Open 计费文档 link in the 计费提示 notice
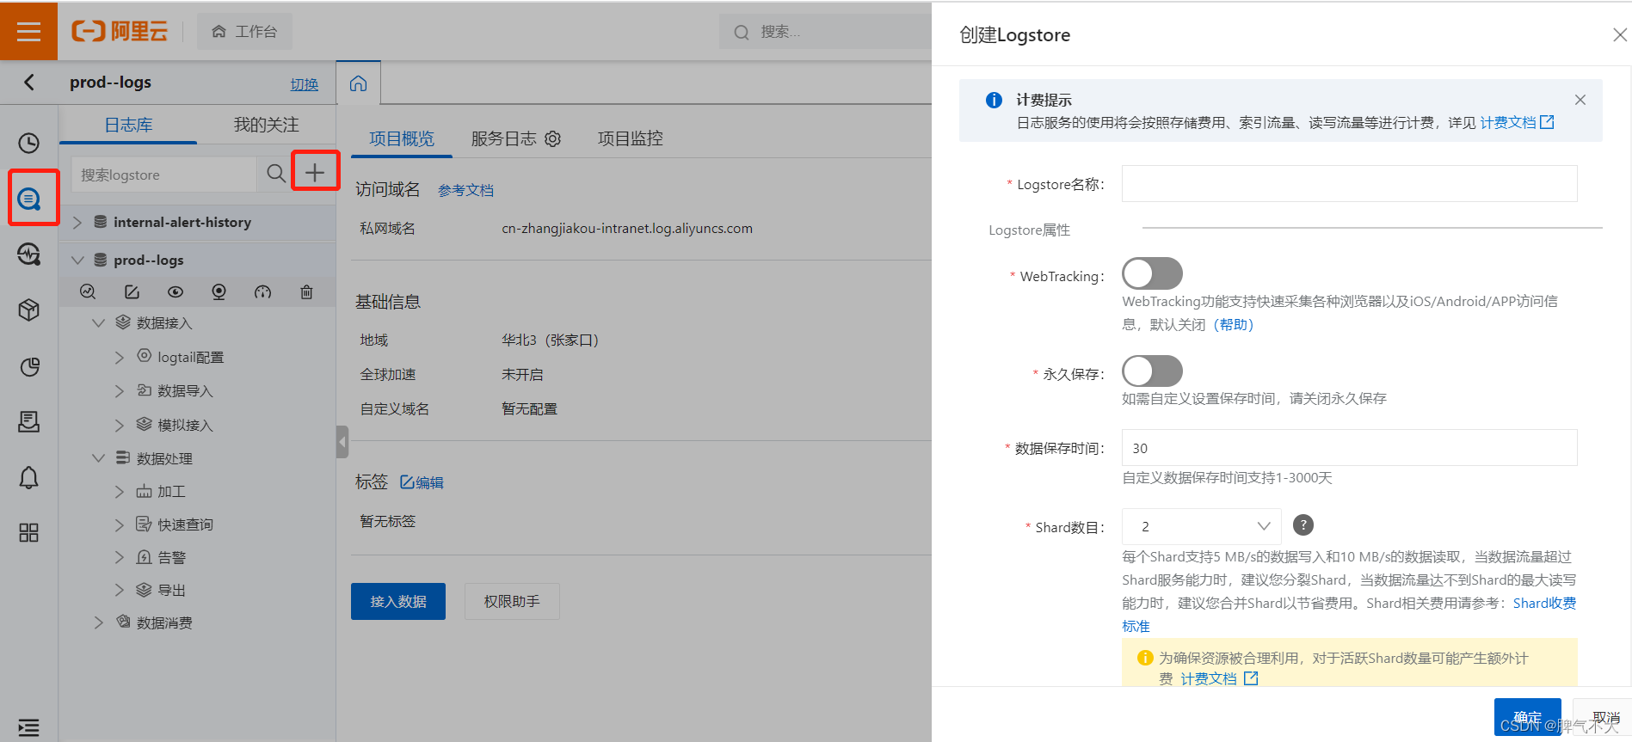Viewport: 1632px width, 742px height. pos(1516,123)
